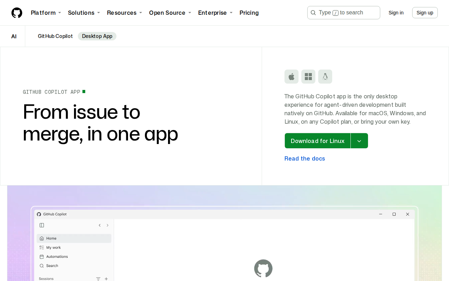The image size is (449, 281).
Task: Open the Platform menu
Action: click(46, 13)
